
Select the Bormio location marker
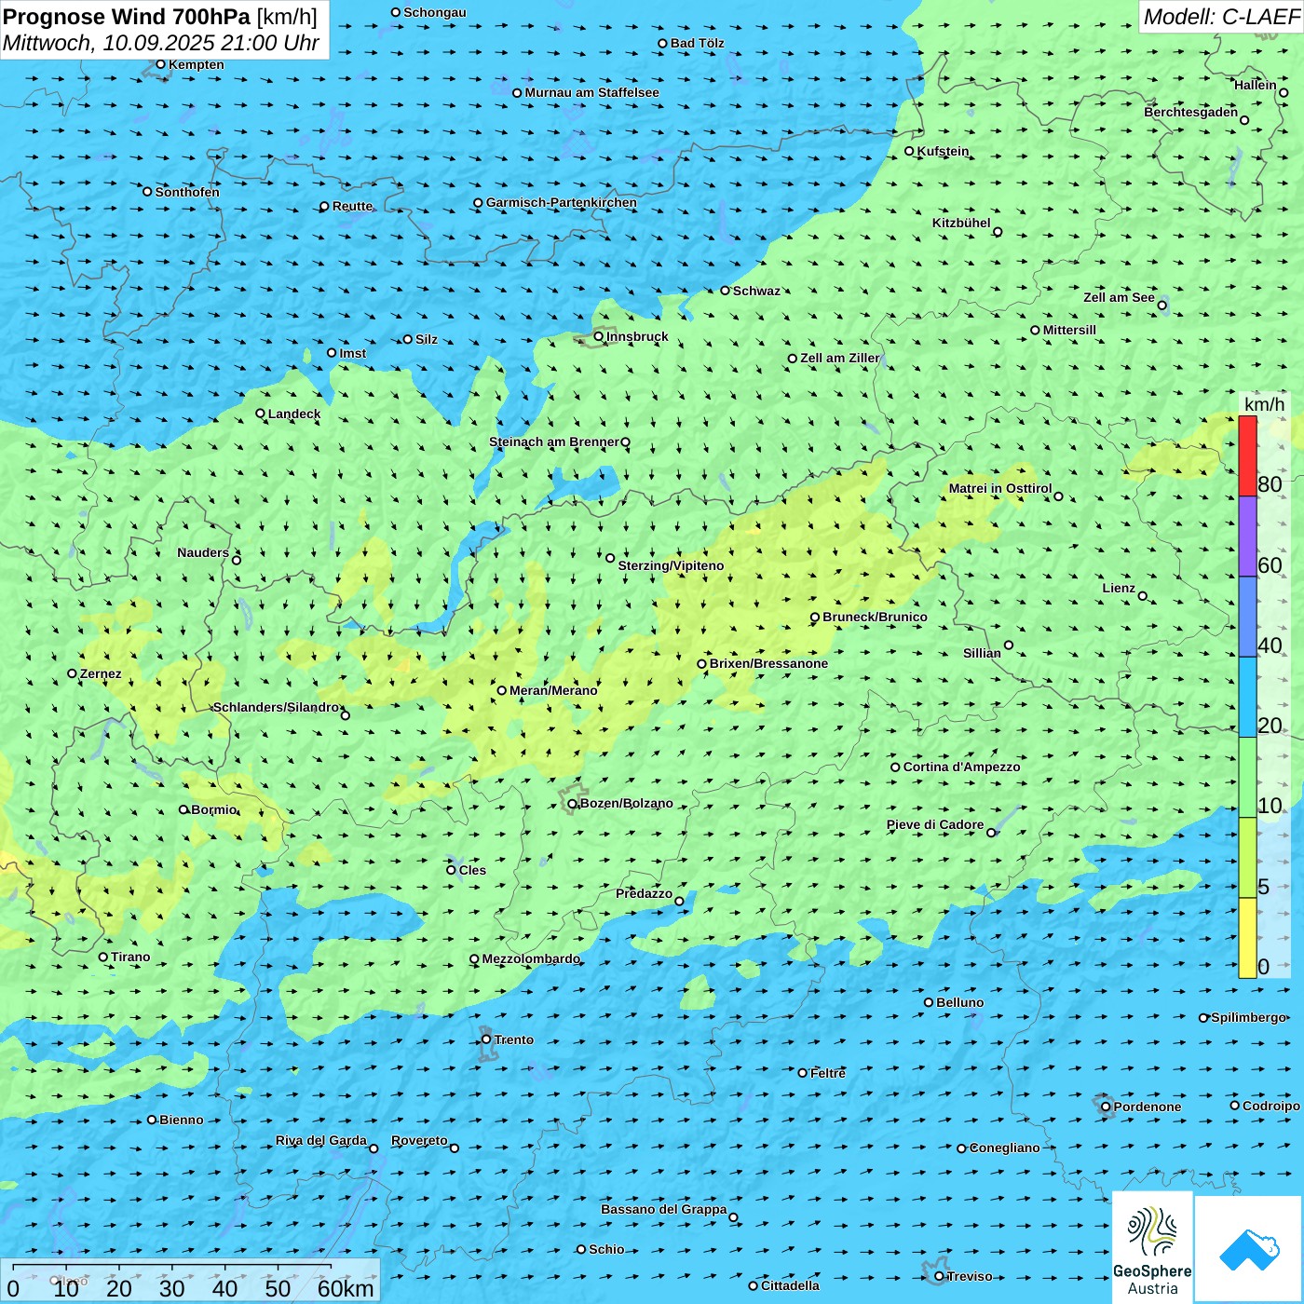pos(183,809)
